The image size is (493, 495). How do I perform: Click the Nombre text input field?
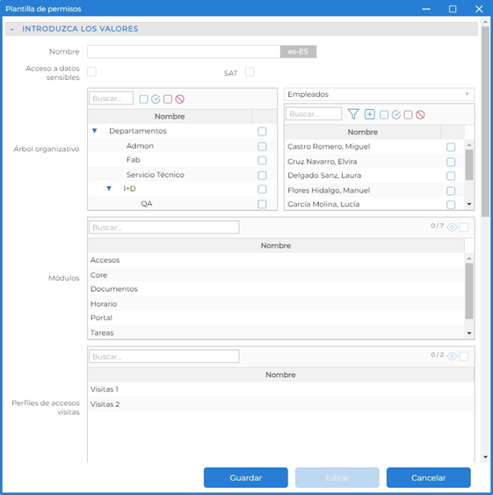184,52
